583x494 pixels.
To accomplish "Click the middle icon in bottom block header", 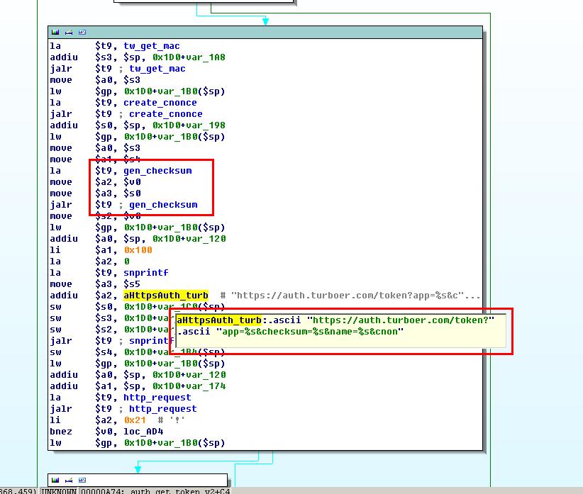I will [x=69, y=481].
